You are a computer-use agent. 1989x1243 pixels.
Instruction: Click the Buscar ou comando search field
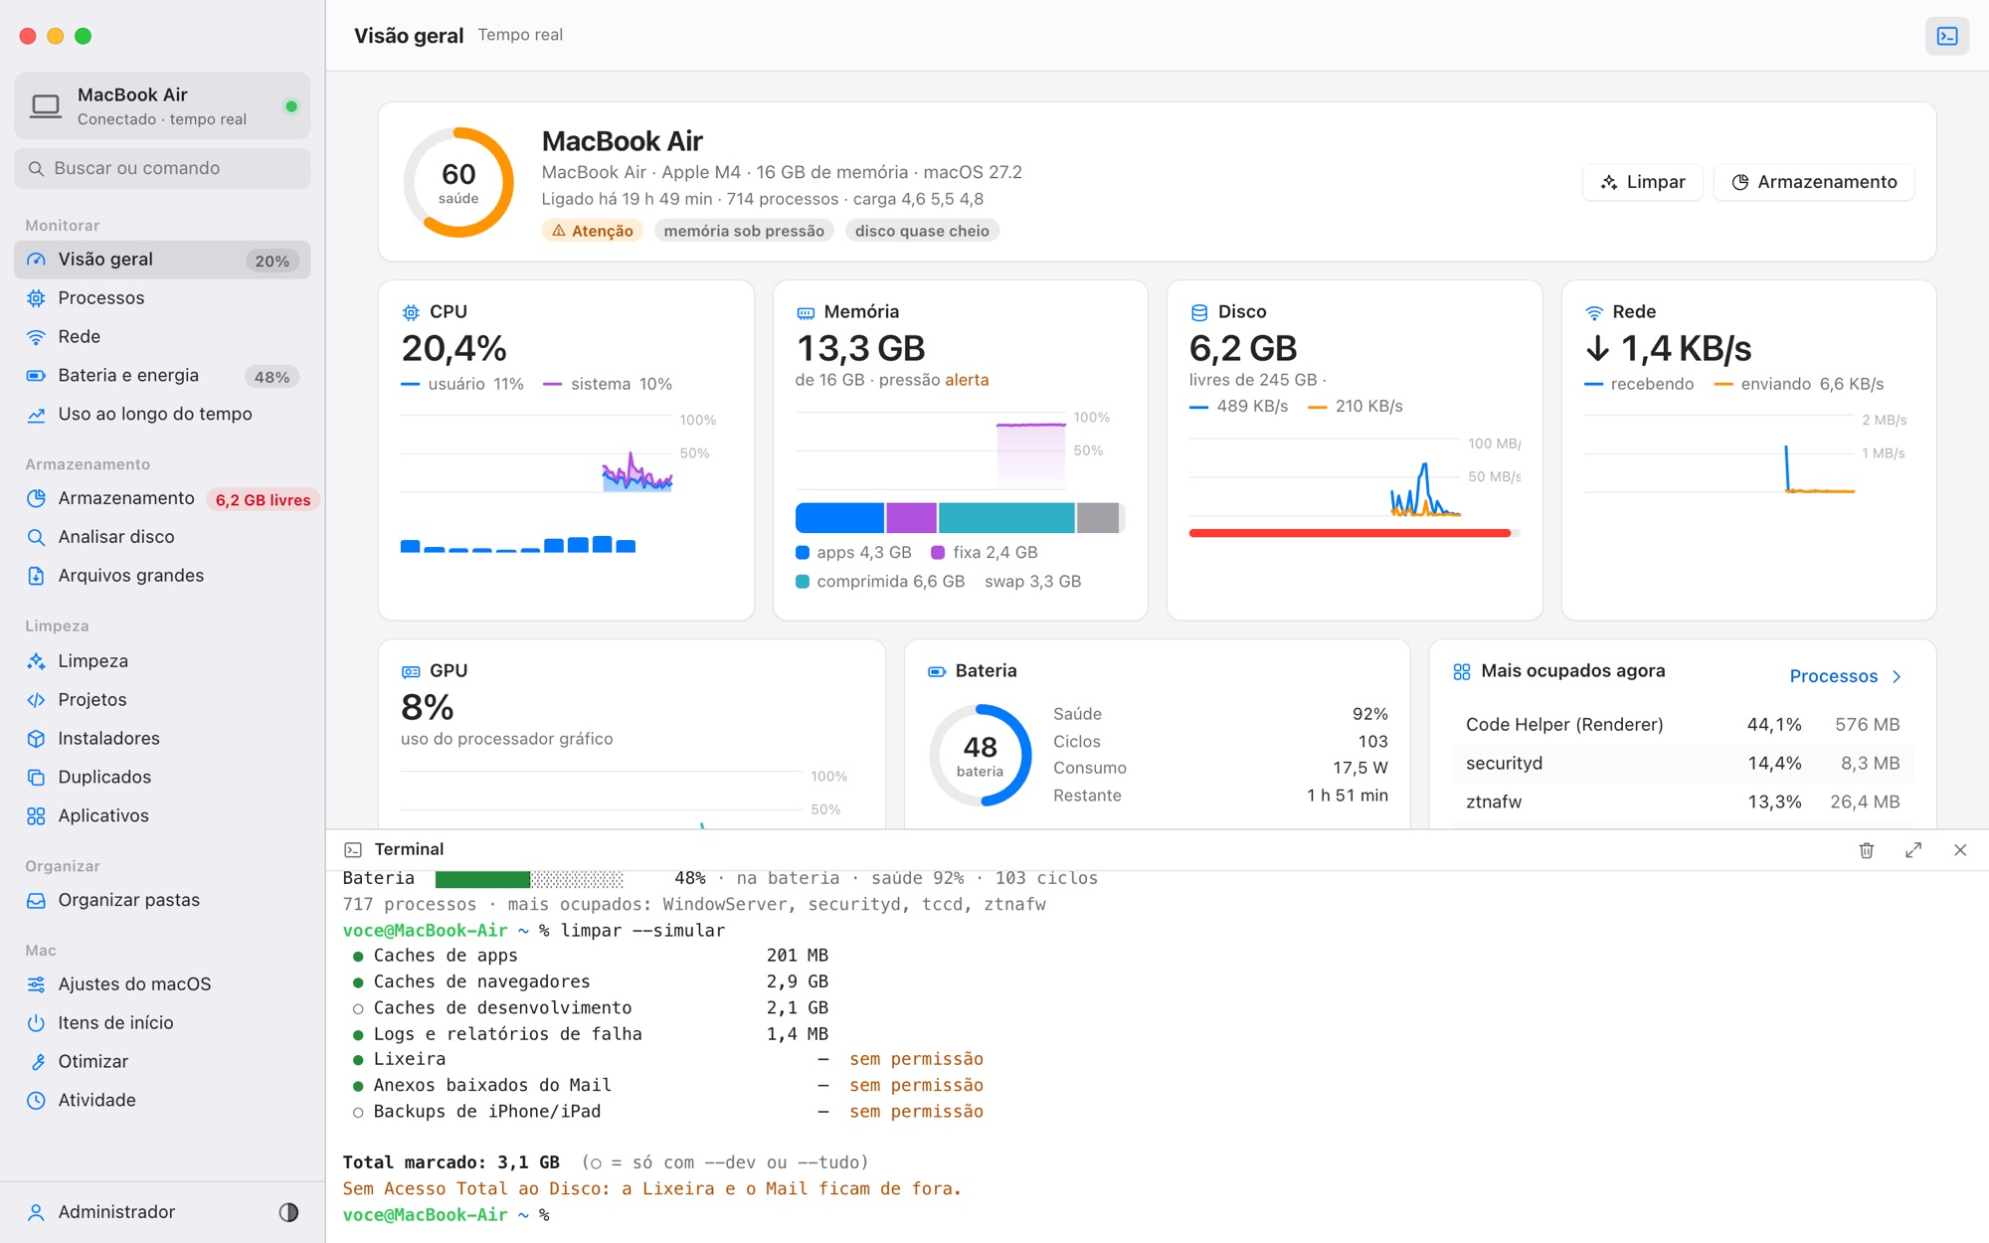[x=162, y=169]
